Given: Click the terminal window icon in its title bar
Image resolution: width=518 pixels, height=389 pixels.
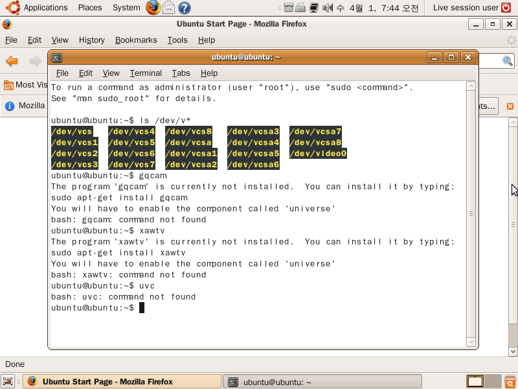Looking at the screenshot, I should [x=57, y=58].
